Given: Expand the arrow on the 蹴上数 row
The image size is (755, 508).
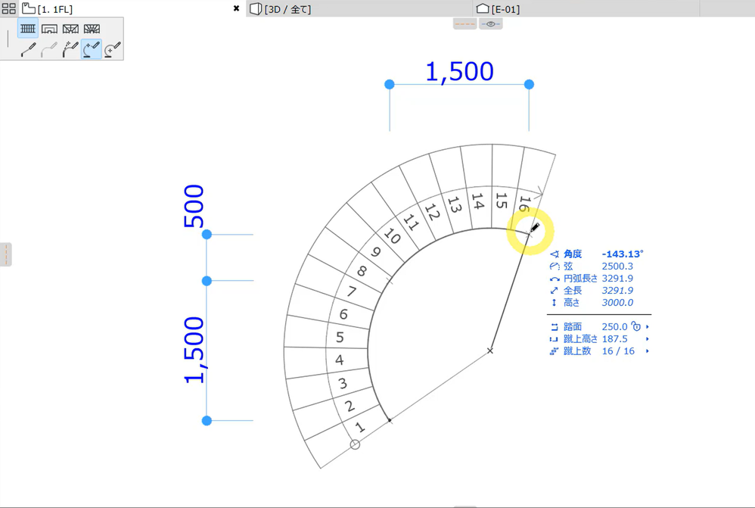Looking at the screenshot, I should [x=647, y=351].
